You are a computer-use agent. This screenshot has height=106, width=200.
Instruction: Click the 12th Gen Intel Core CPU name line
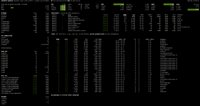tap(14, 4)
